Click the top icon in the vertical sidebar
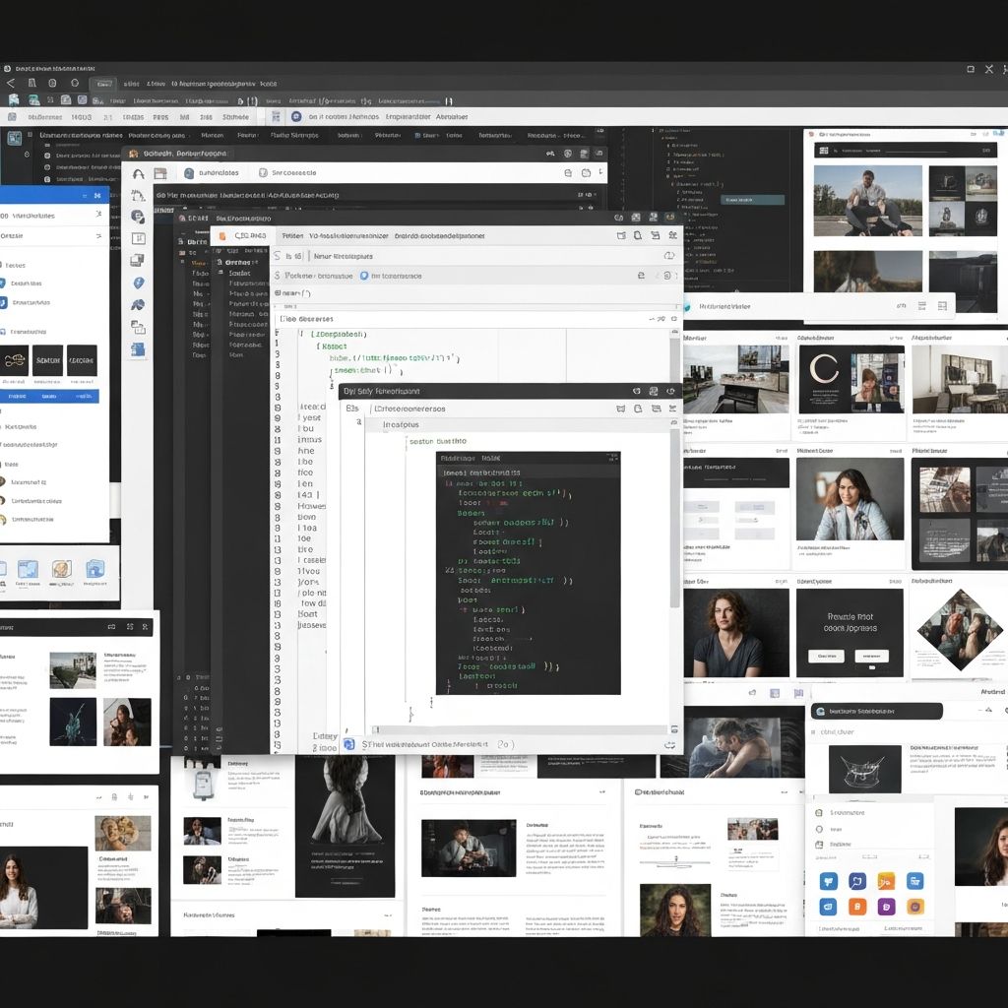The width and height of the screenshot is (1008, 1008). [139, 173]
